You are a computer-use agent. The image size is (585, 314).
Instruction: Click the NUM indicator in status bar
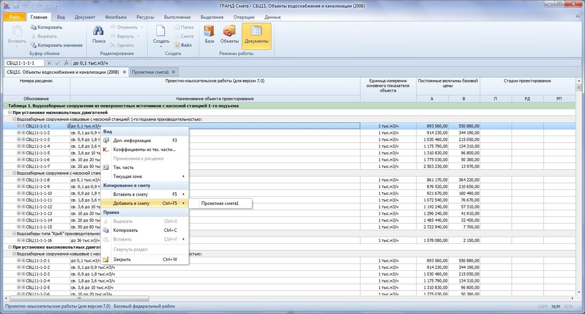coord(556,307)
